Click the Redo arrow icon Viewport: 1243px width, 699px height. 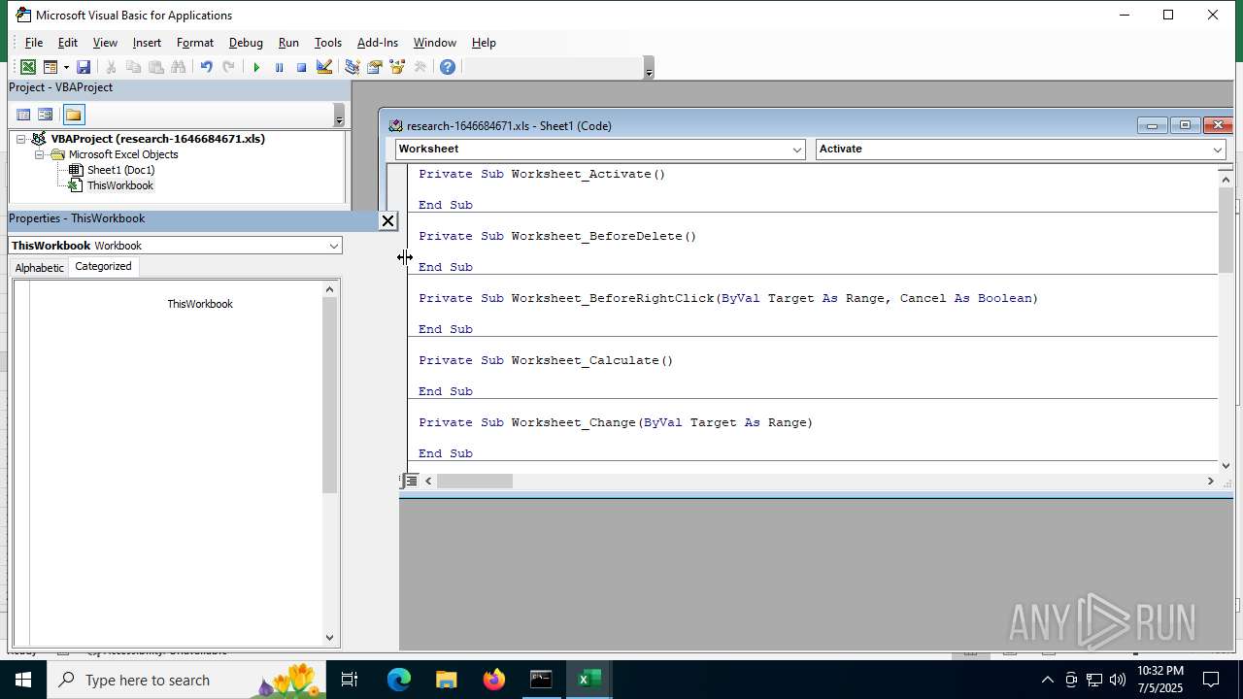pos(228,67)
